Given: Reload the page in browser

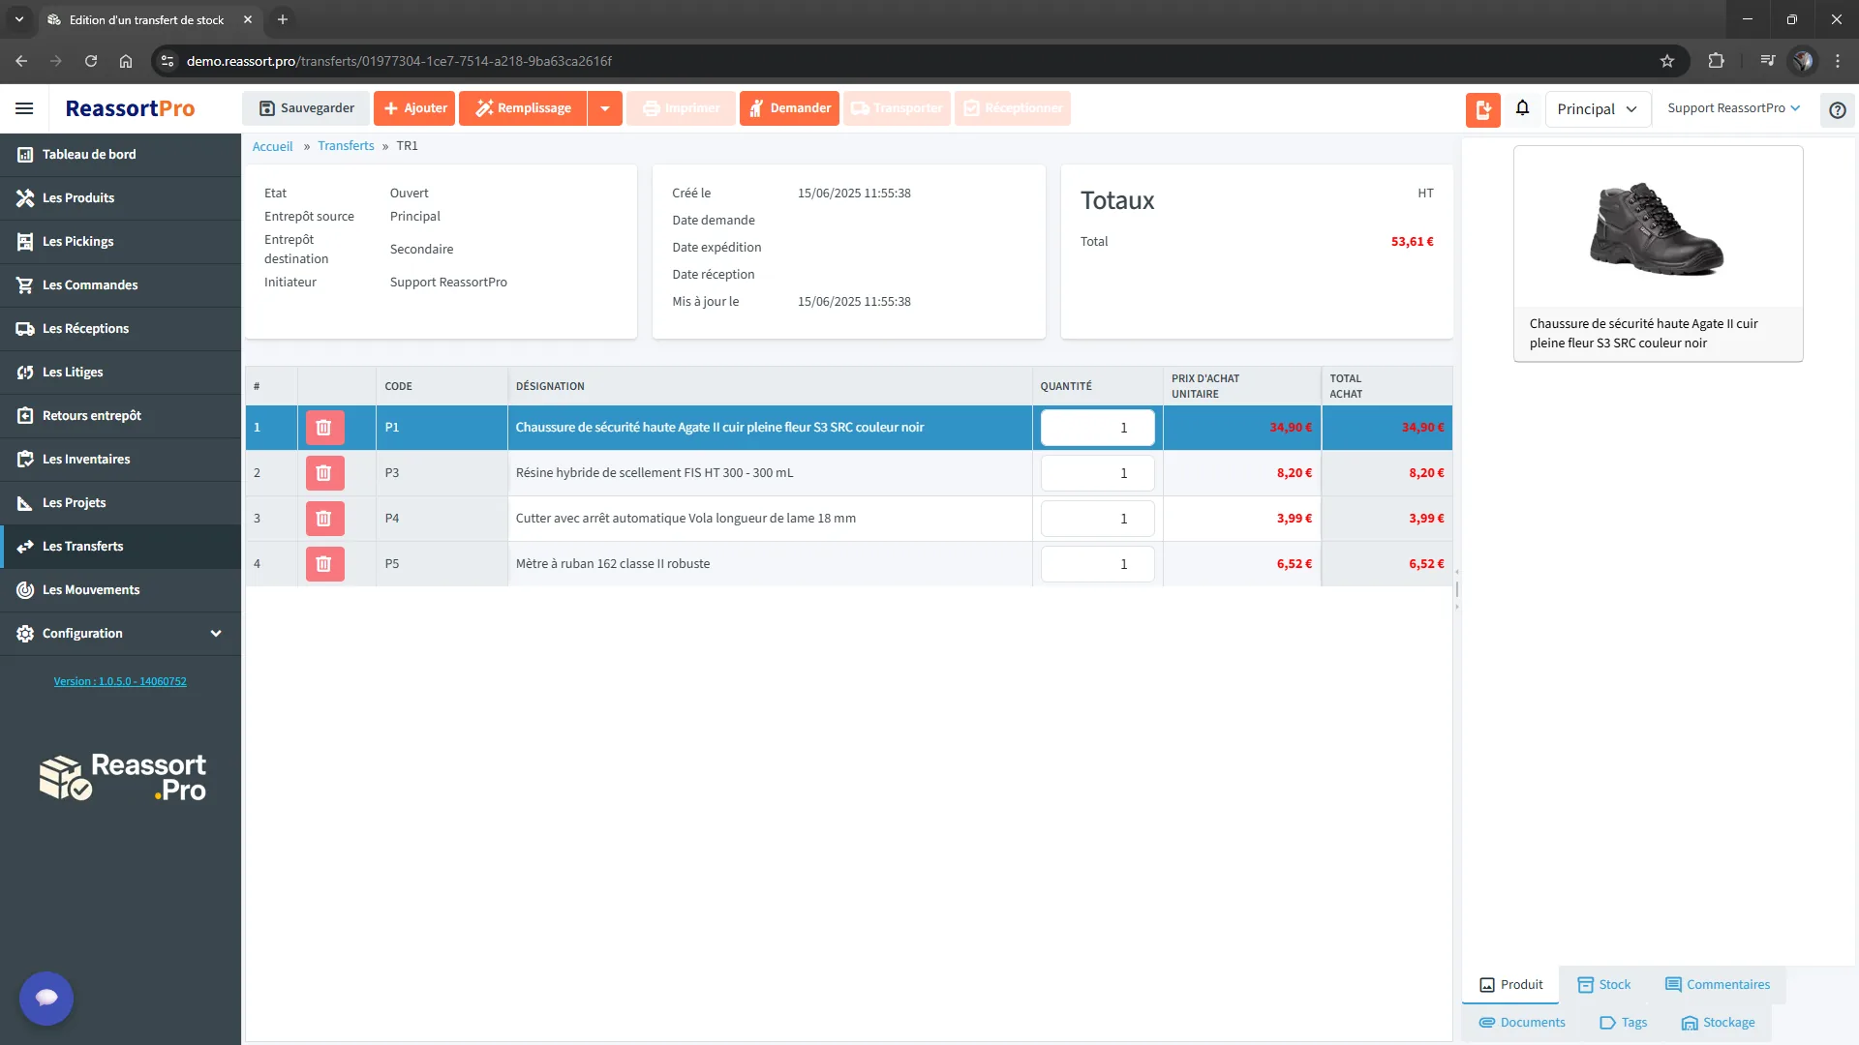Looking at the screenshot, I should click(x=91, y=61).
